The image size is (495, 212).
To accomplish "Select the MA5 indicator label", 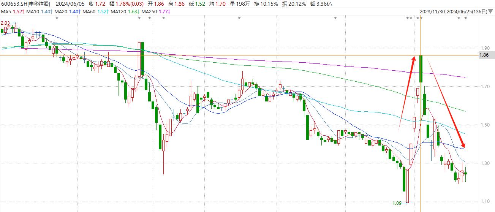I will (6, 12).
